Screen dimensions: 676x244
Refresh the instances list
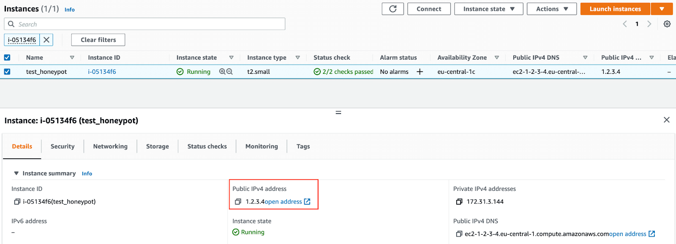coord(393,9)
